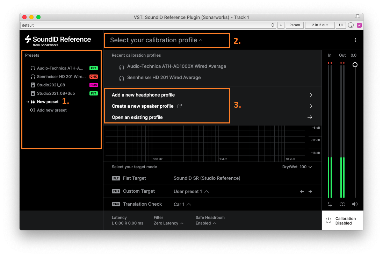This screenshot has width=383, height=256.
Task: Enable calibration via the power icon
Action: coord(329,220)
